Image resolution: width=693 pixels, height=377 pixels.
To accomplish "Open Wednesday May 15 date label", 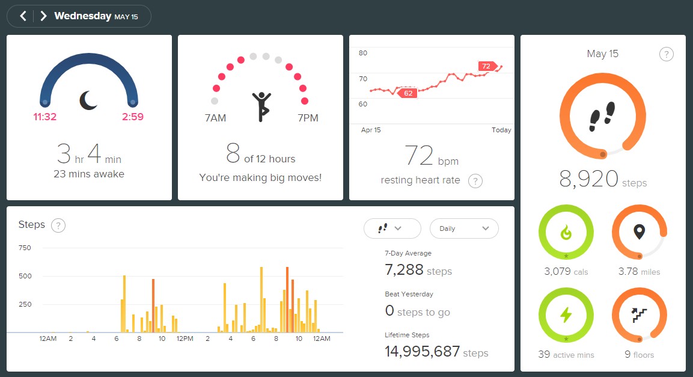I will click(96, 16).
